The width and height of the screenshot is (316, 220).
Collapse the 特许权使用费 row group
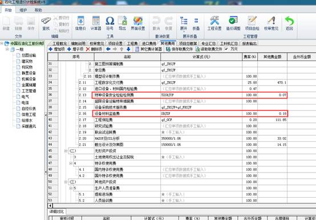click(71, 163)
